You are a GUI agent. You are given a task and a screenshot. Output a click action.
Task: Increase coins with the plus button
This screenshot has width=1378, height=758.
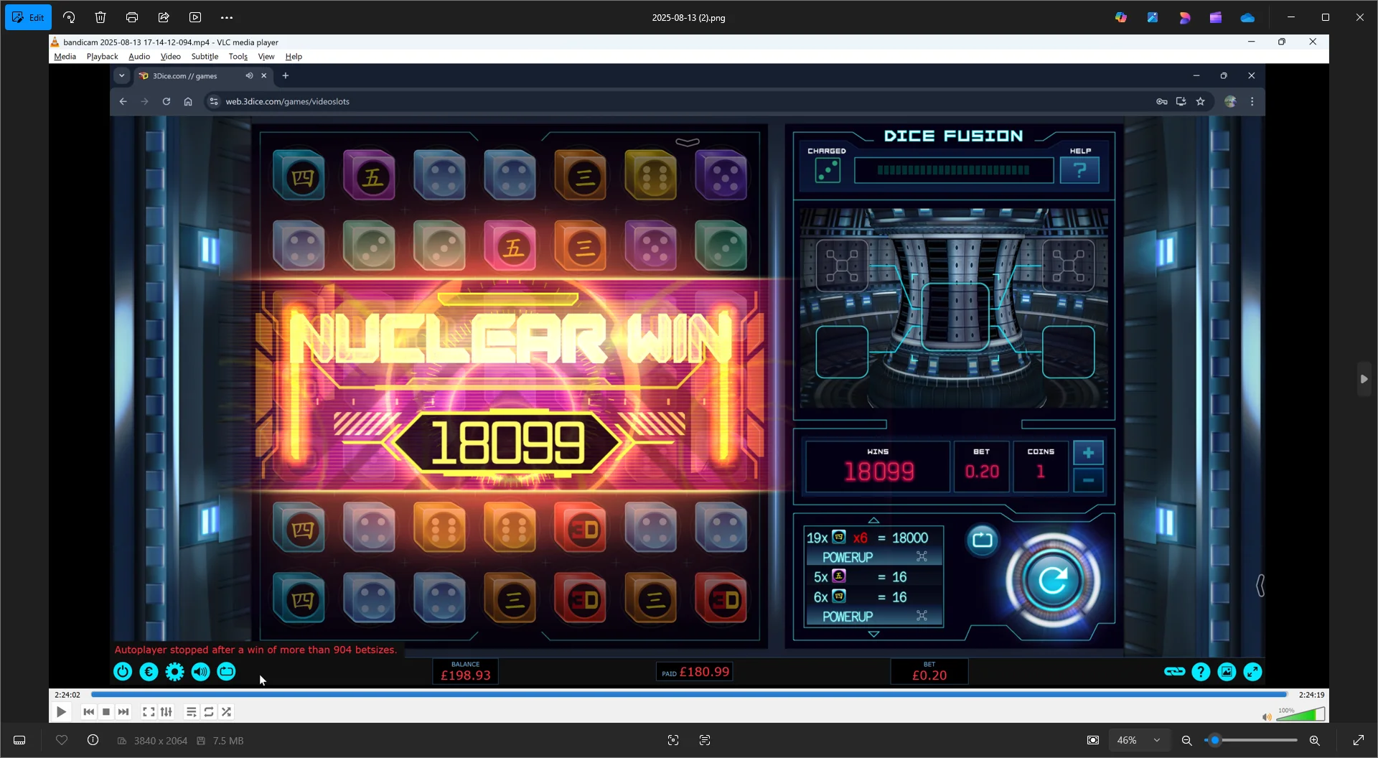(1088, 453)
